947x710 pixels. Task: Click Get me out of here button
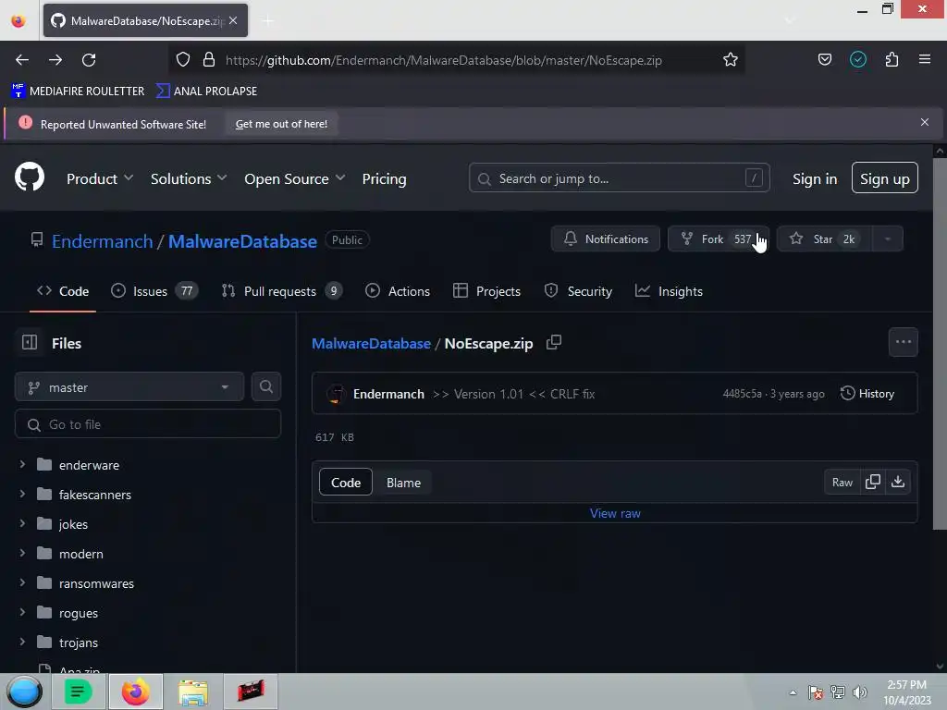[x=281, y=124]
